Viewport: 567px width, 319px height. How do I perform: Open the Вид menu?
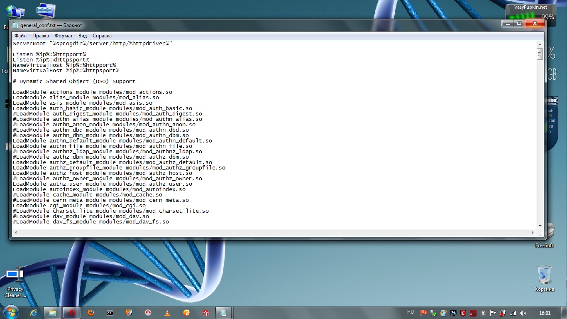[x=83, y=36]
